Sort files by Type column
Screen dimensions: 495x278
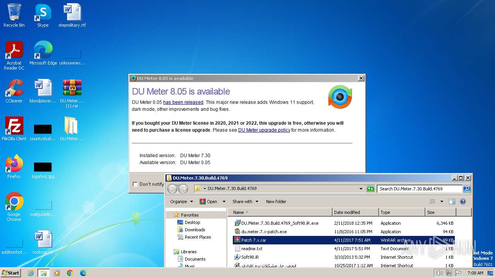click(402, 212)
